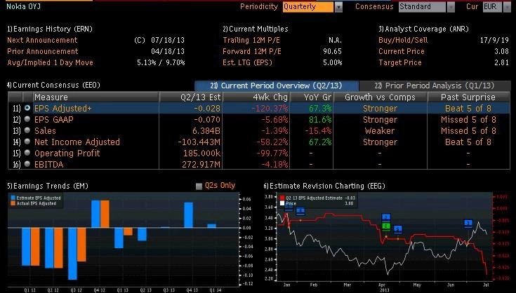Viewport: 516px width, 293px height.
Task: Switch to Current Period Overview (Q2/13) tab
Action: (x=277, y=86)
